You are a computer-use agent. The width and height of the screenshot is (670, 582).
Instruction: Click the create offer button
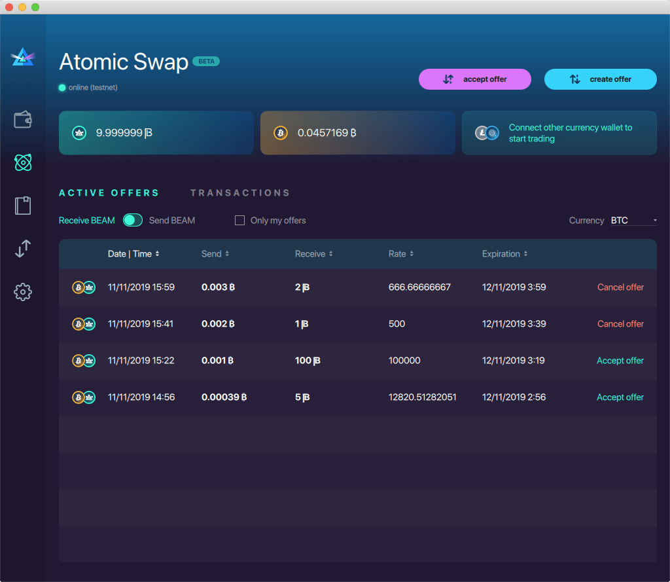point(601,79)
